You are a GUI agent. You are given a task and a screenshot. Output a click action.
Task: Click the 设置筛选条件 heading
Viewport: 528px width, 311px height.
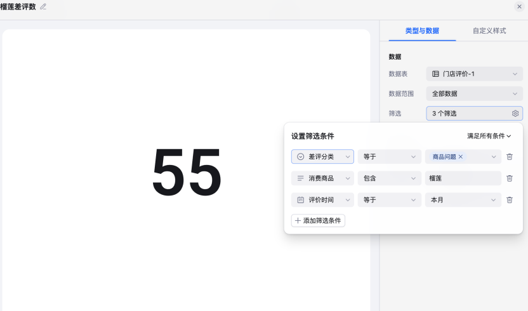point(312,136)
